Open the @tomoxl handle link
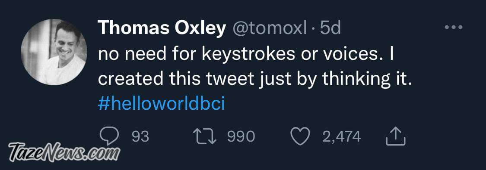The width and height of the screenshot is (486, 170). pyautogui.click(x=269, y=29)
